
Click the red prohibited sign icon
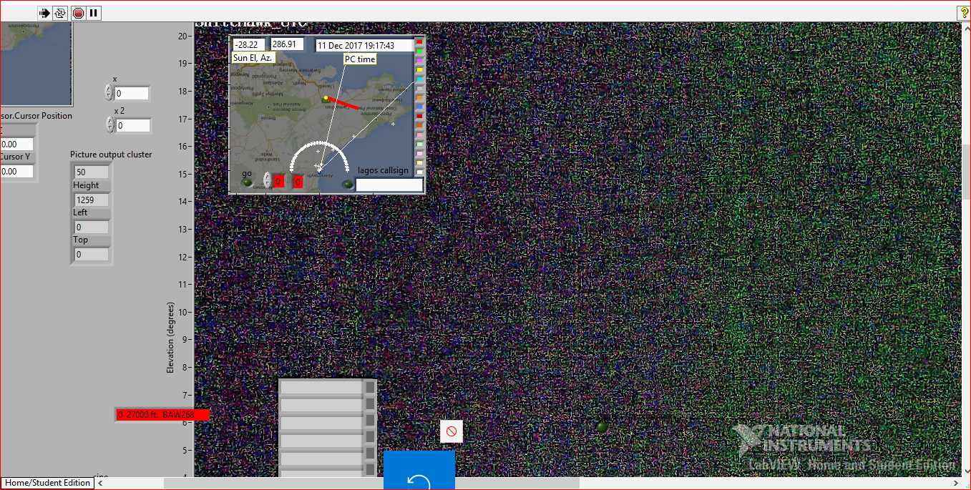point(451,431)
